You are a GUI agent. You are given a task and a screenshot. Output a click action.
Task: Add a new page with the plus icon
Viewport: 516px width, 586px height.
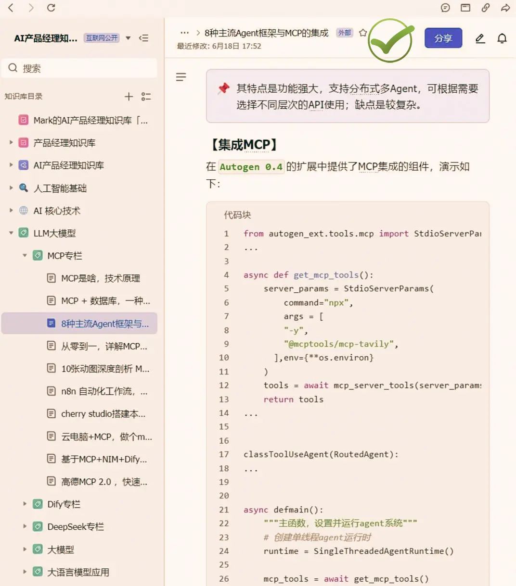129,96
